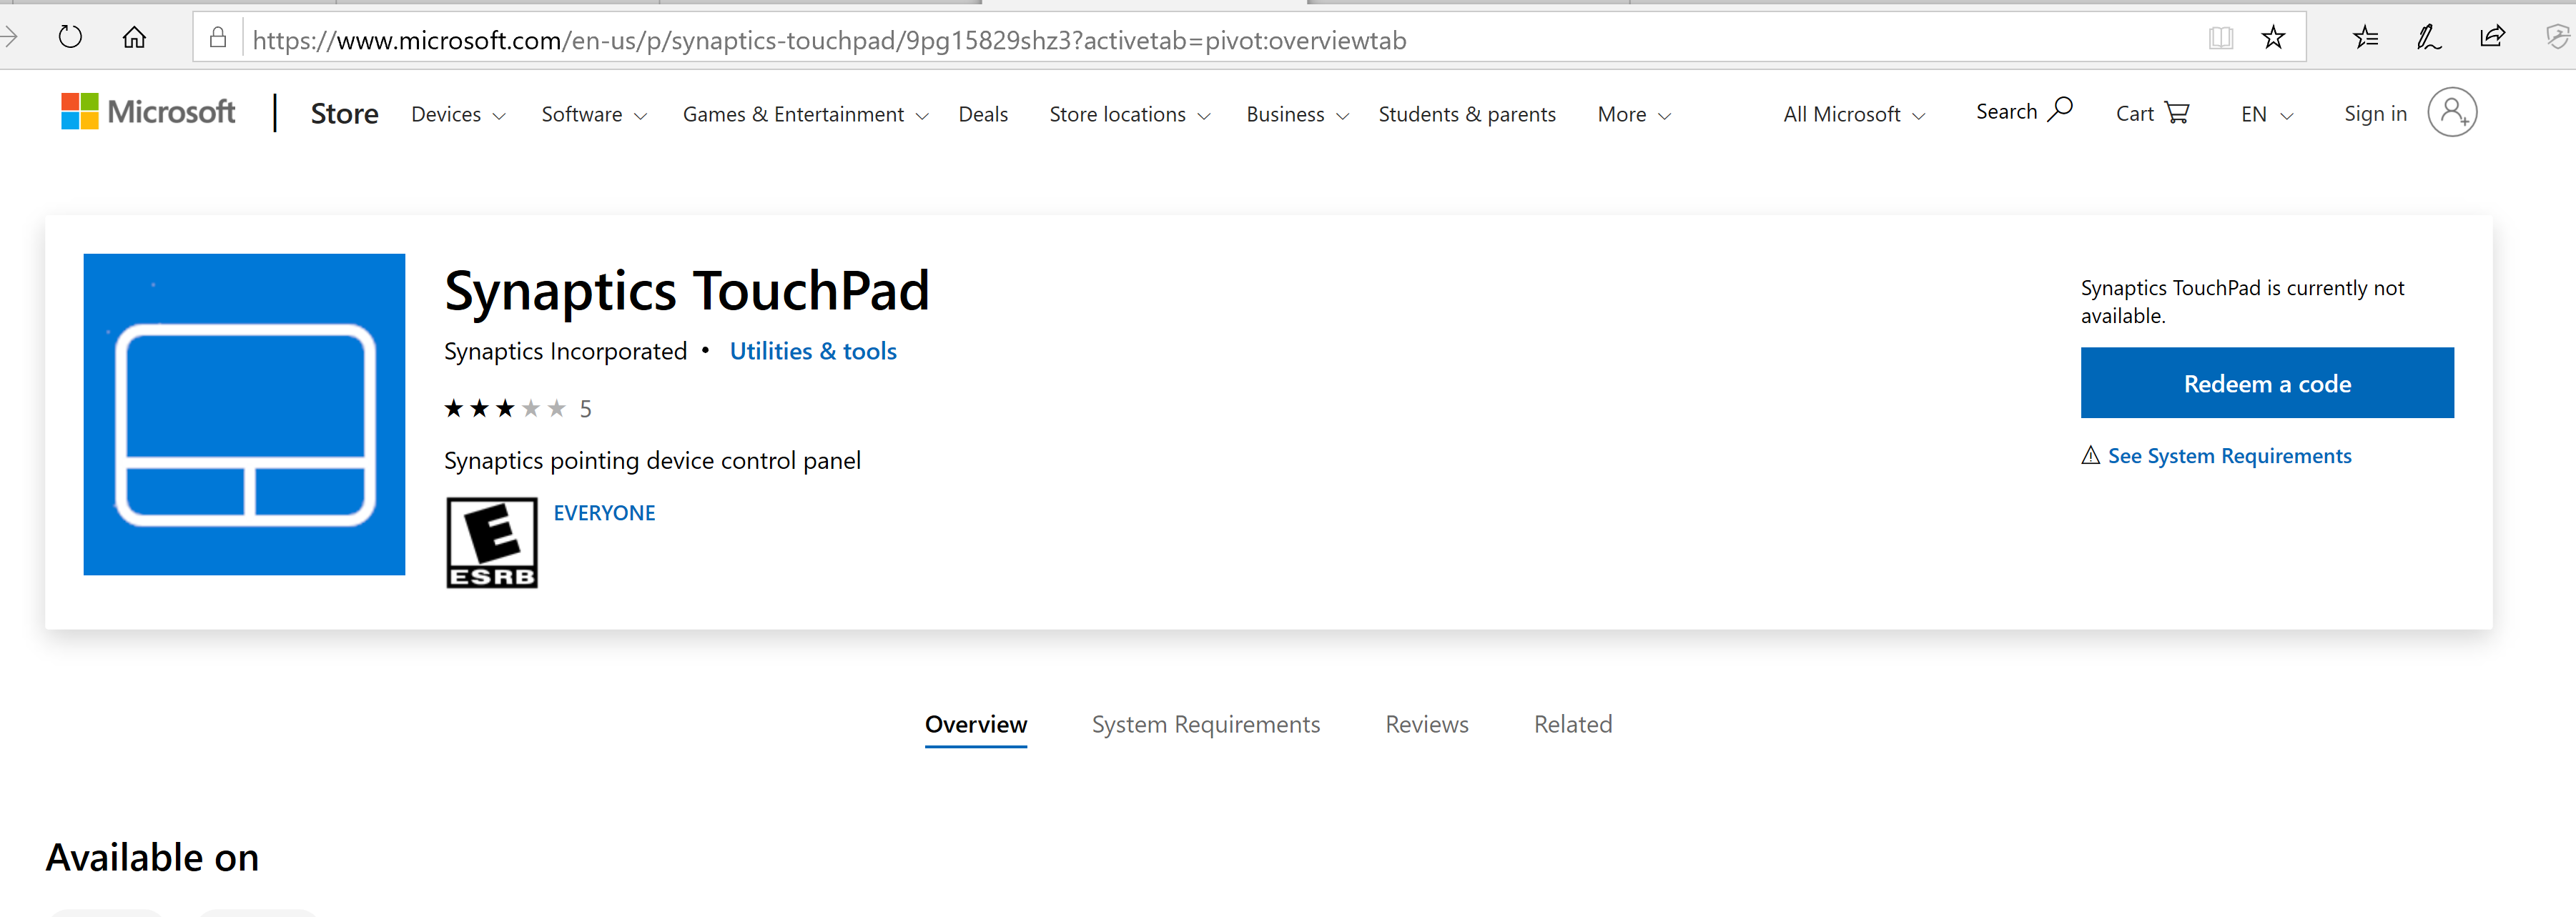Image resolution: width=2576 pixels, height=917 pixels.
Task: Click the Sign in text link
Action: click(x=2376, y=114)
